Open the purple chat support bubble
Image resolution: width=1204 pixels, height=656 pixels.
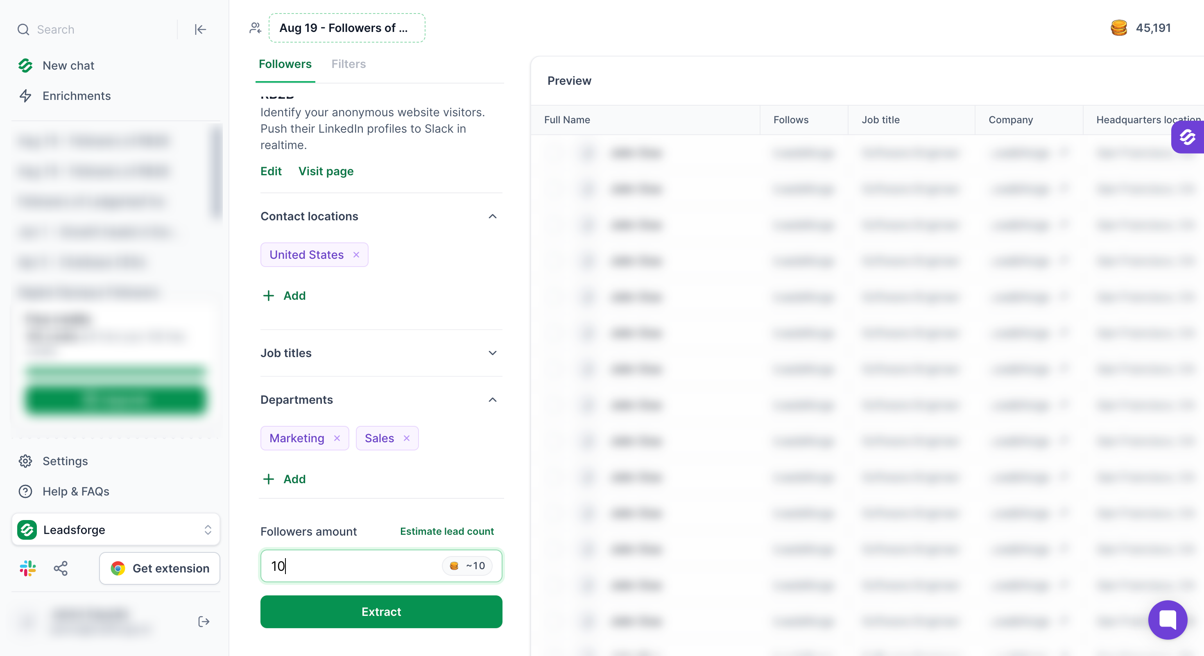tap(1168, 620)
